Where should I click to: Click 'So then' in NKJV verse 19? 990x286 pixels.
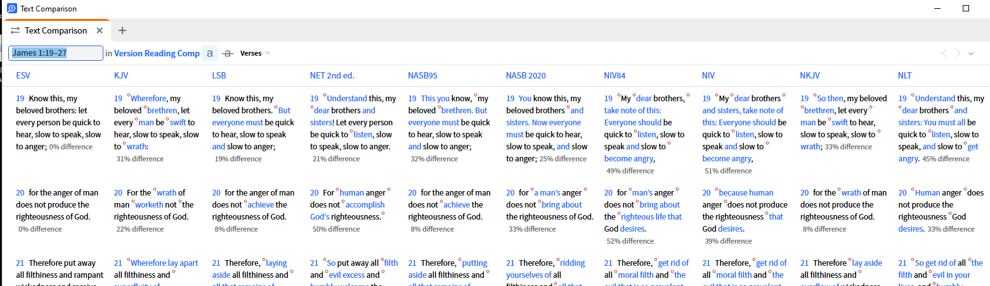830,98
